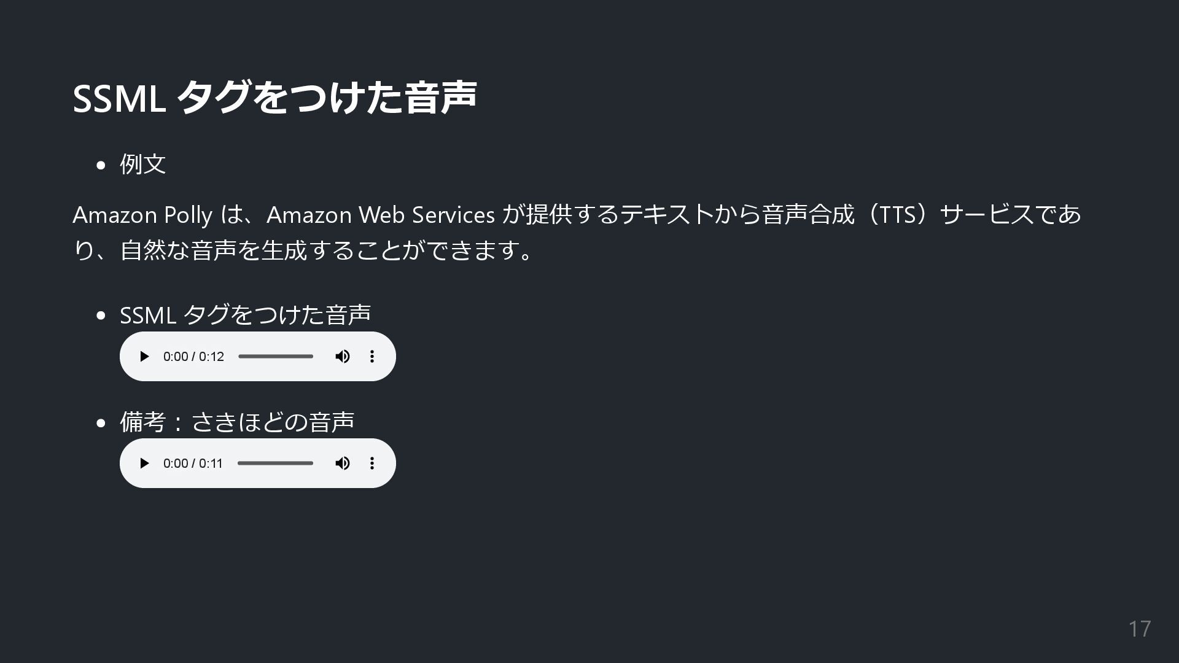Click the Amazon Polly example sentence paragraph

577,232
